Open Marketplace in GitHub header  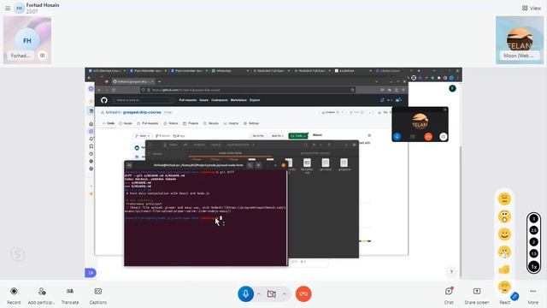pos(238,100)
